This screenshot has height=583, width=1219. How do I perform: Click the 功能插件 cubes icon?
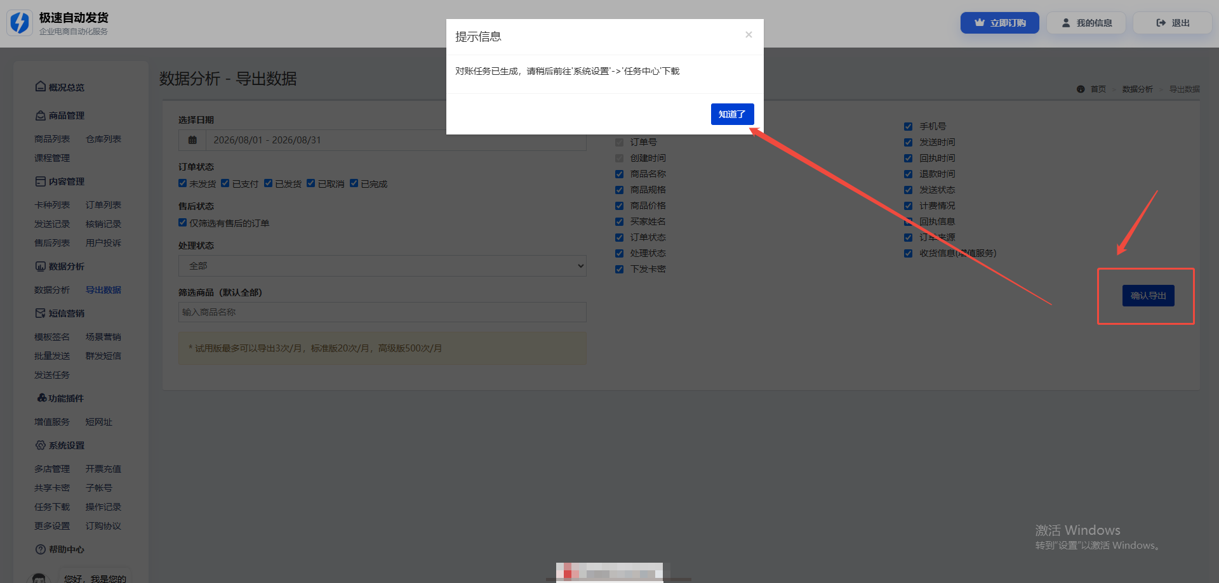(42, 398)
